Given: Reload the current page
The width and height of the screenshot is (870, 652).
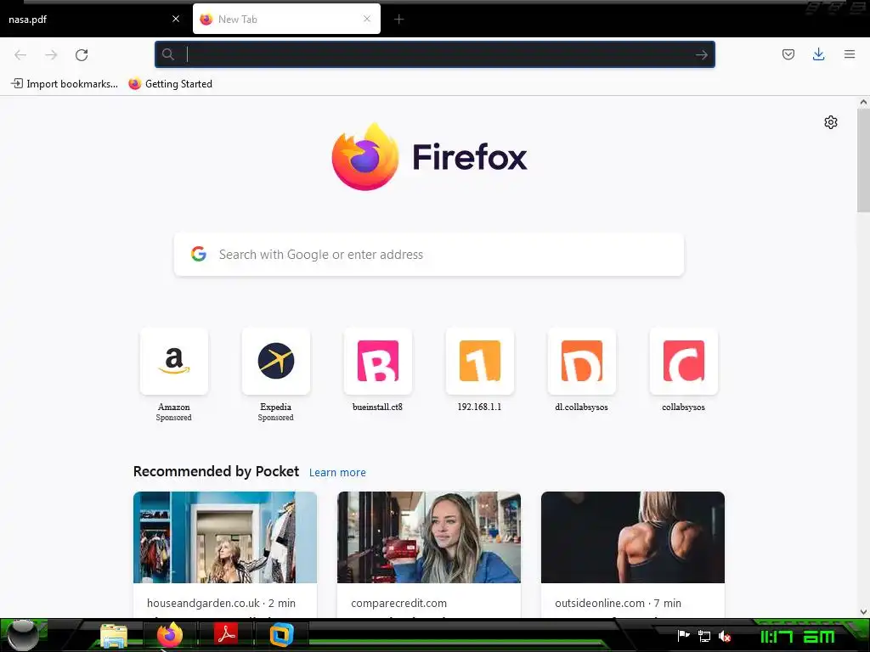Looking at the screenshot, I should tap(82, 55).
